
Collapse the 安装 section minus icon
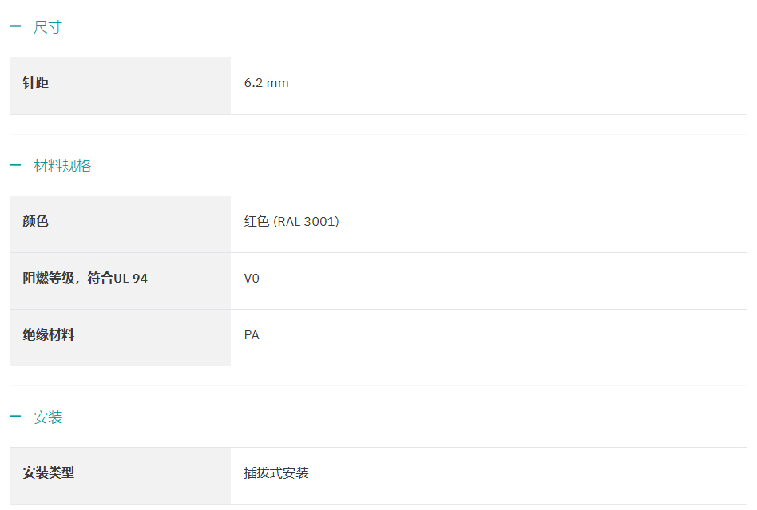point(15,417)
